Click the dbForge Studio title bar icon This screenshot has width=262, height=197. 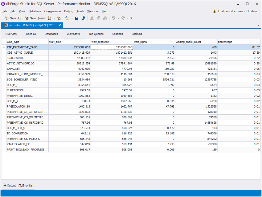point(3,4)
